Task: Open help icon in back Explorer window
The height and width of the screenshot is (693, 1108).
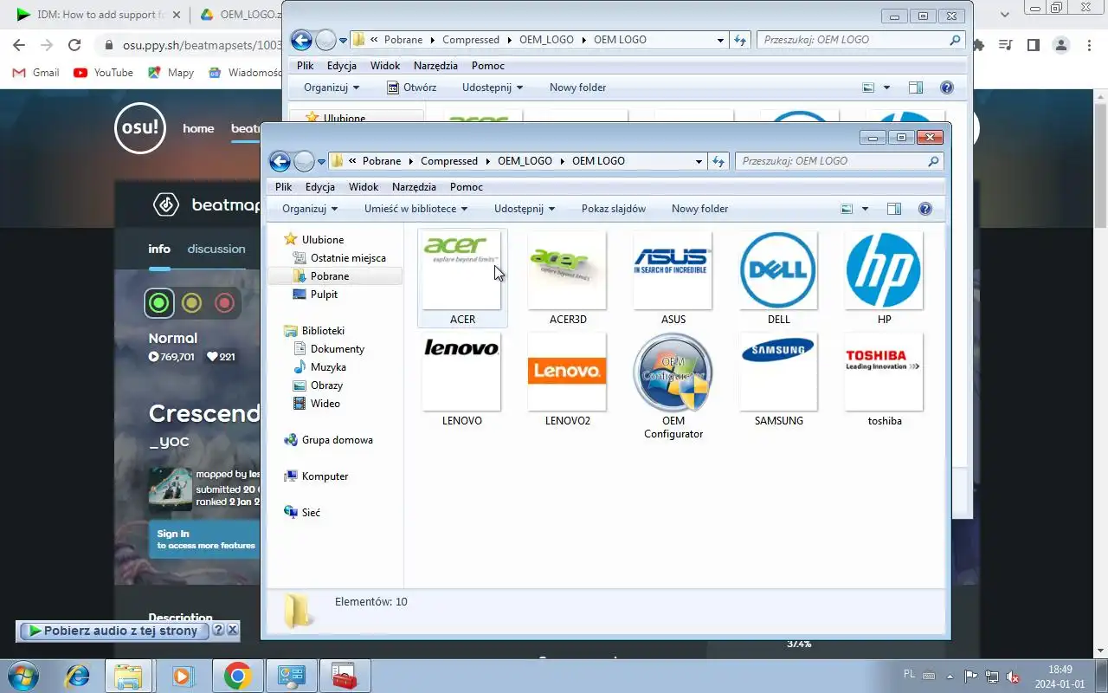Action: (946, 87)
